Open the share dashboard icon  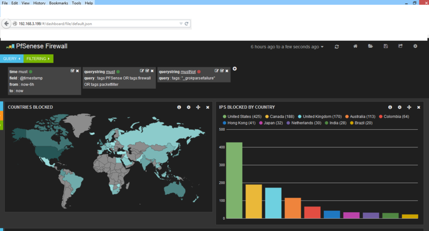400,46
